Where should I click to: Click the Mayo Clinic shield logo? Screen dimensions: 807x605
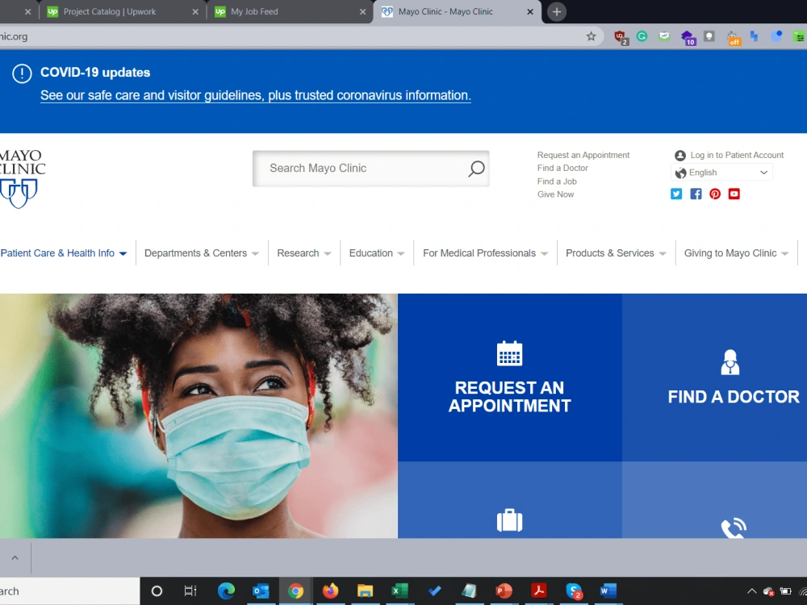[19, 193]
